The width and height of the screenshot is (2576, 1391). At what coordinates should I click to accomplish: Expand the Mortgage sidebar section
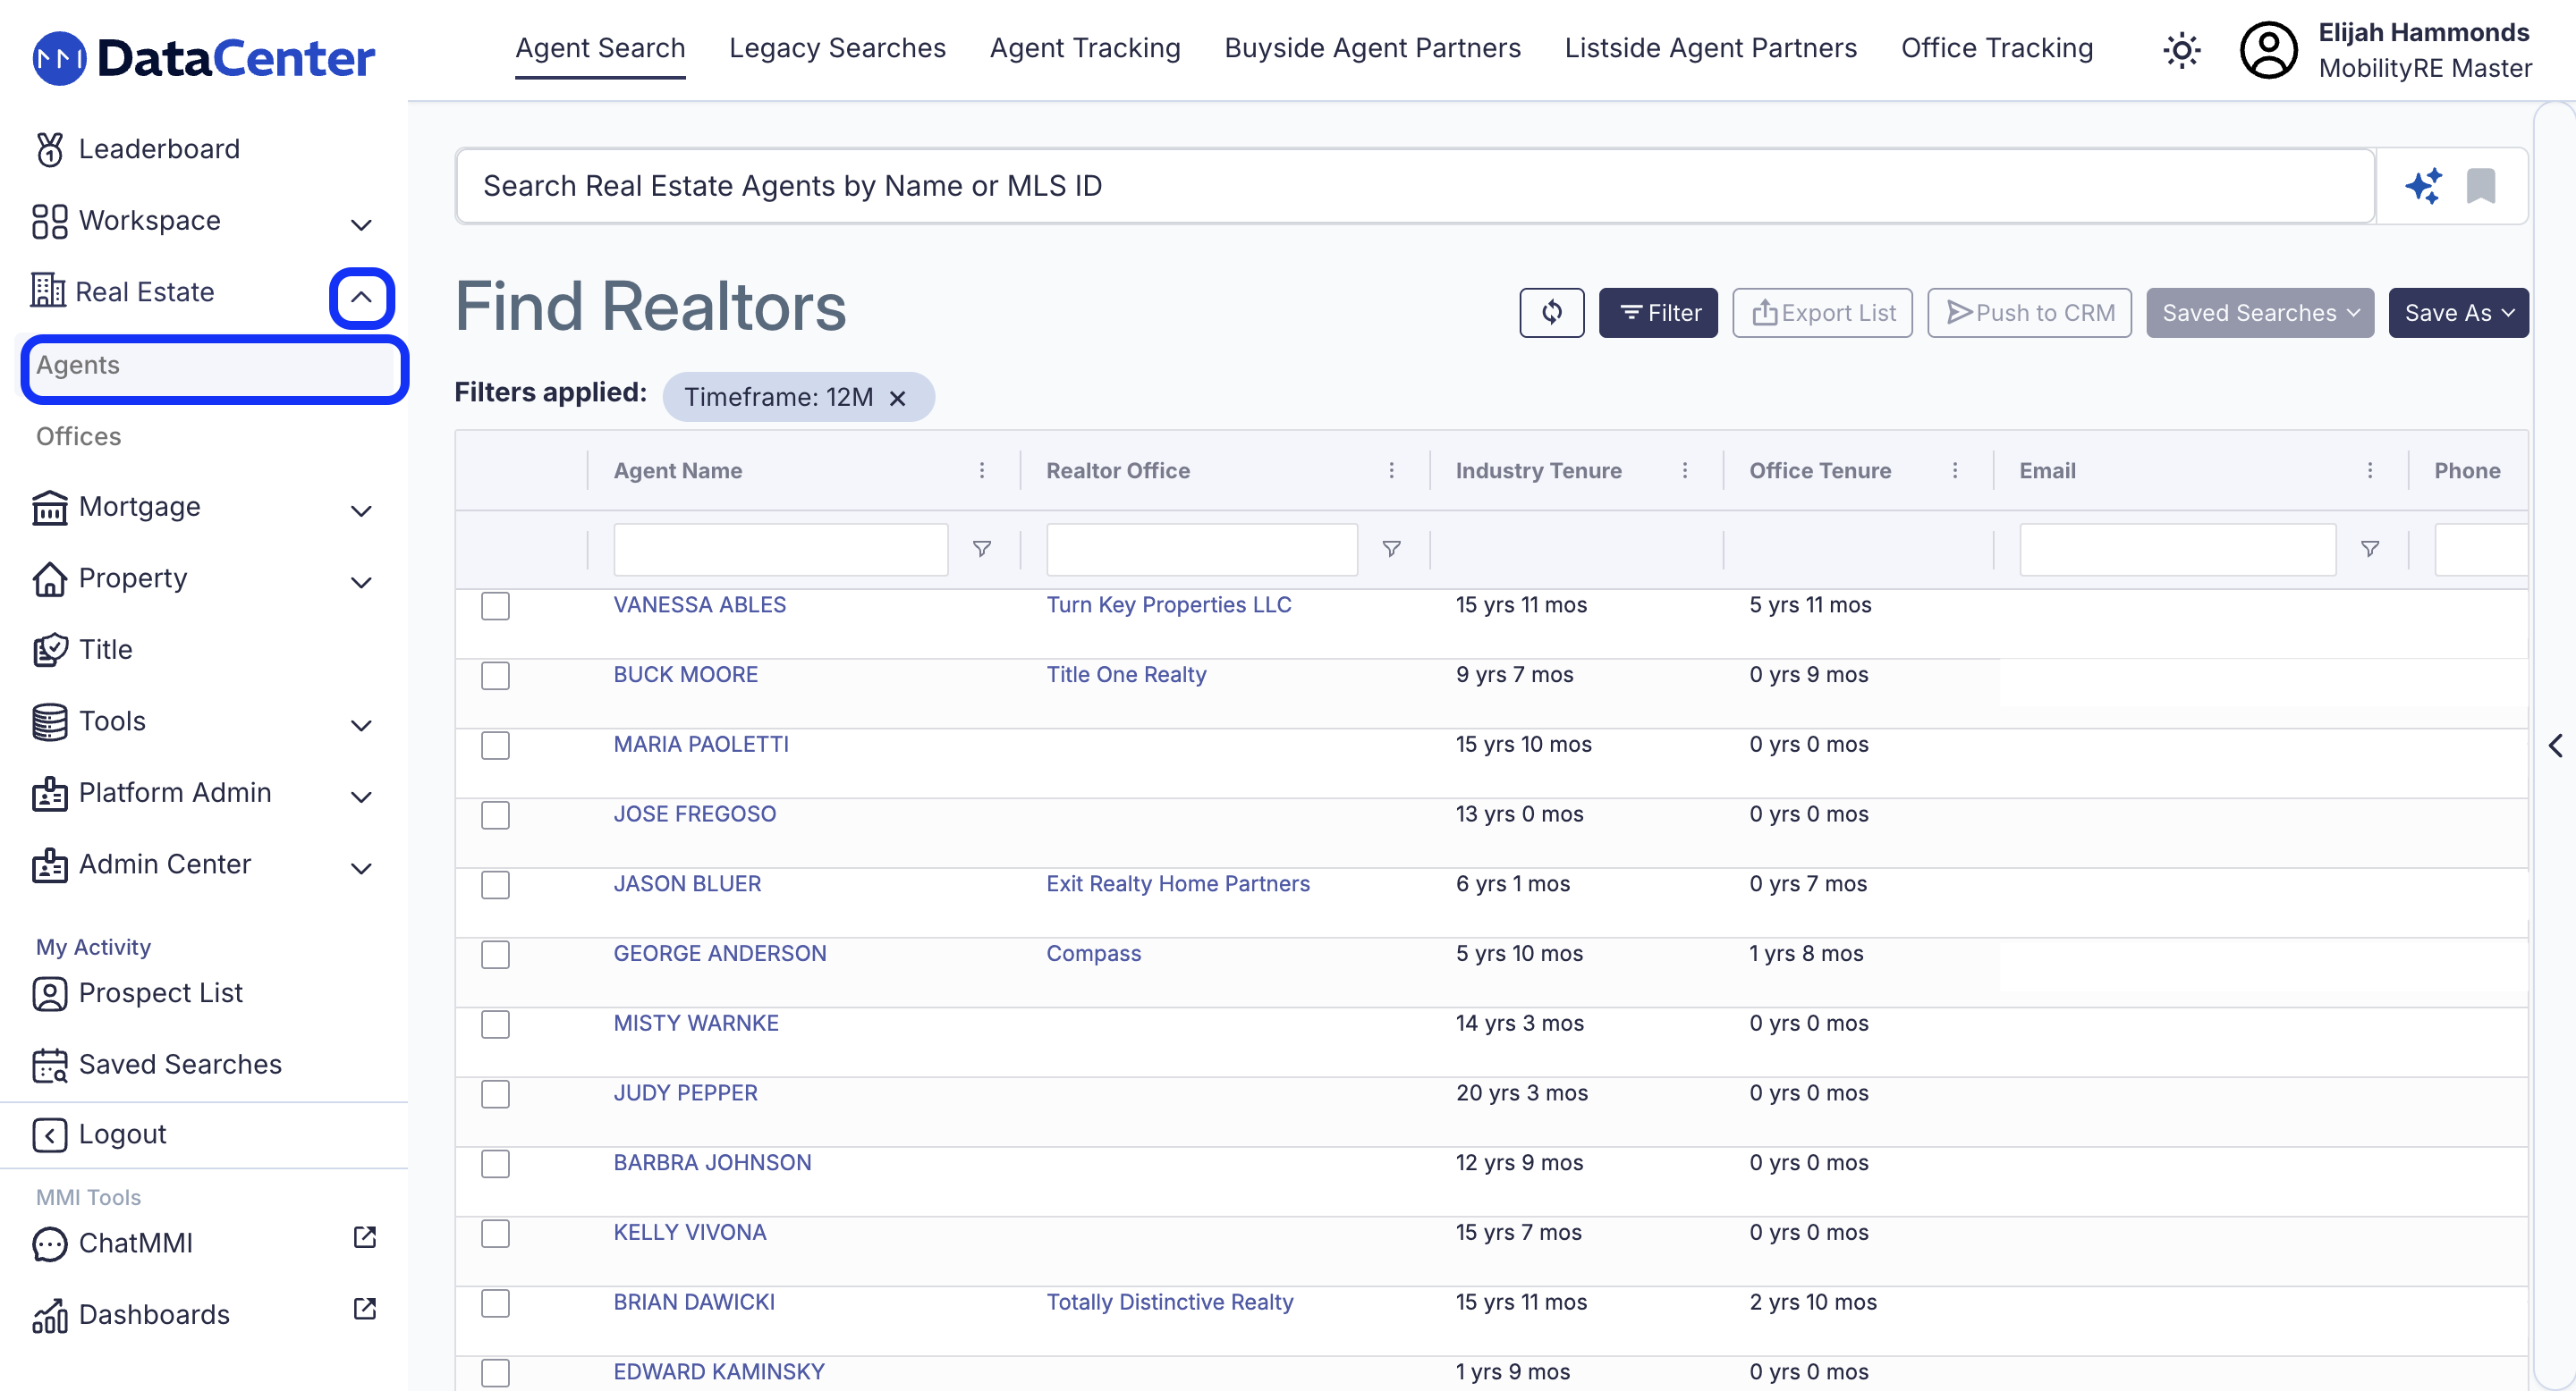tap(361, 510)
